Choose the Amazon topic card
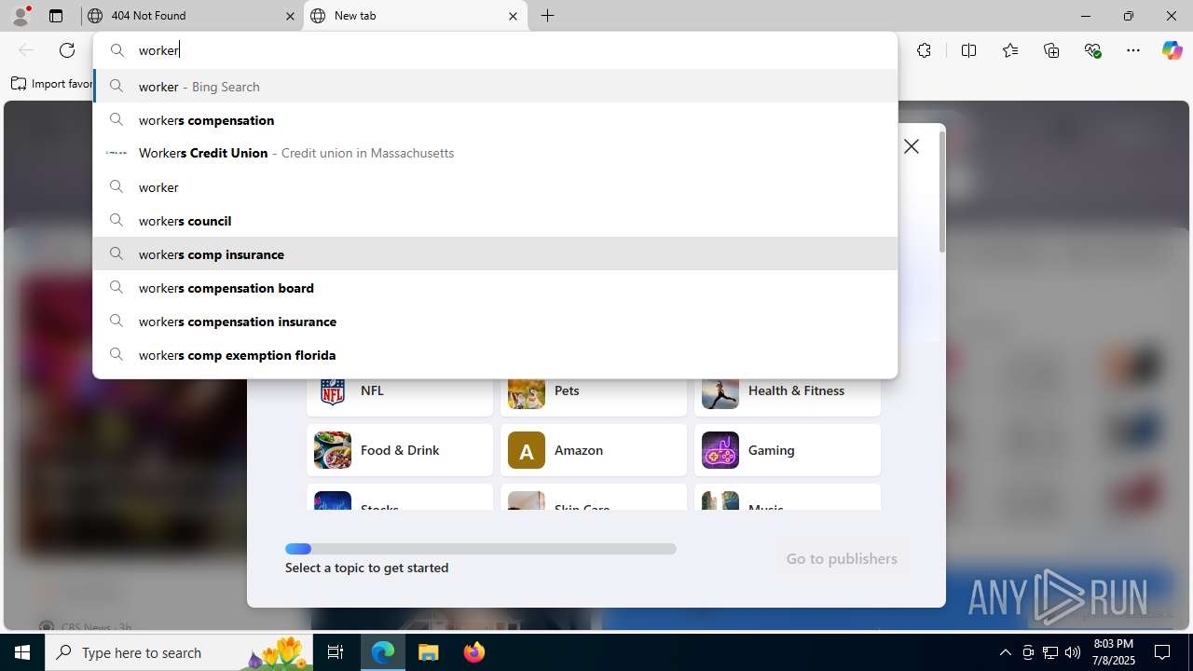The image size is (1193, 671). coord(594,450)
